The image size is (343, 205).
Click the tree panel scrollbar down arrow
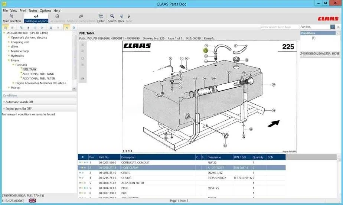click(74, 88)
